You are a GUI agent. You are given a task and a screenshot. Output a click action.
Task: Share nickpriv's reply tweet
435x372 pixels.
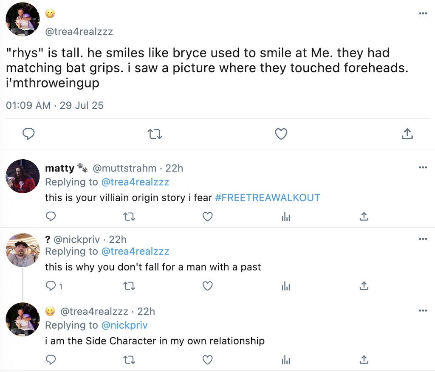[364, 286]
